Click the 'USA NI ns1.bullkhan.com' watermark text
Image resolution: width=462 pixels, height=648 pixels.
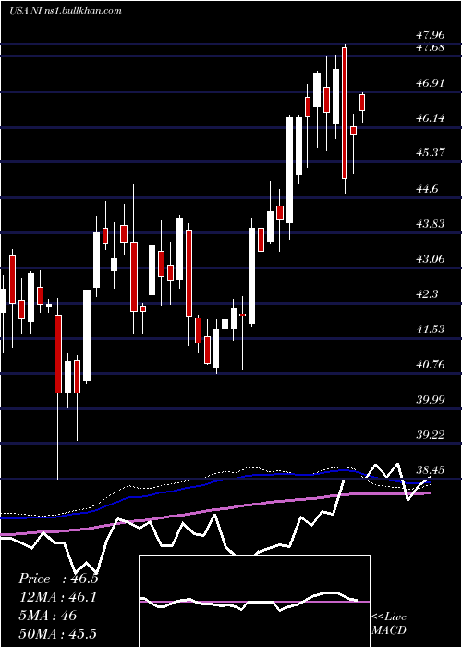(x=66, y=11)
